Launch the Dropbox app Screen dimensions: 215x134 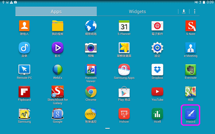(x=157, y=70)
